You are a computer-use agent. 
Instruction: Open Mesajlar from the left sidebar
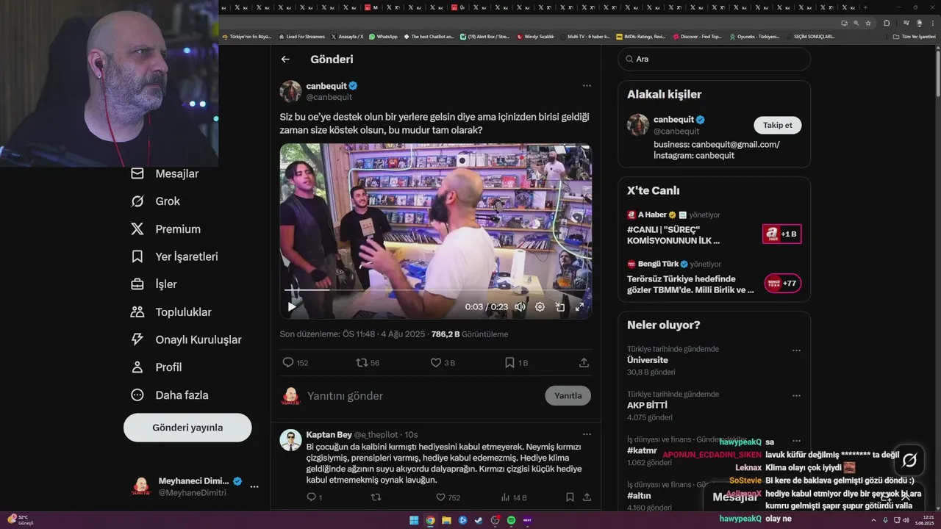point(165,173)
